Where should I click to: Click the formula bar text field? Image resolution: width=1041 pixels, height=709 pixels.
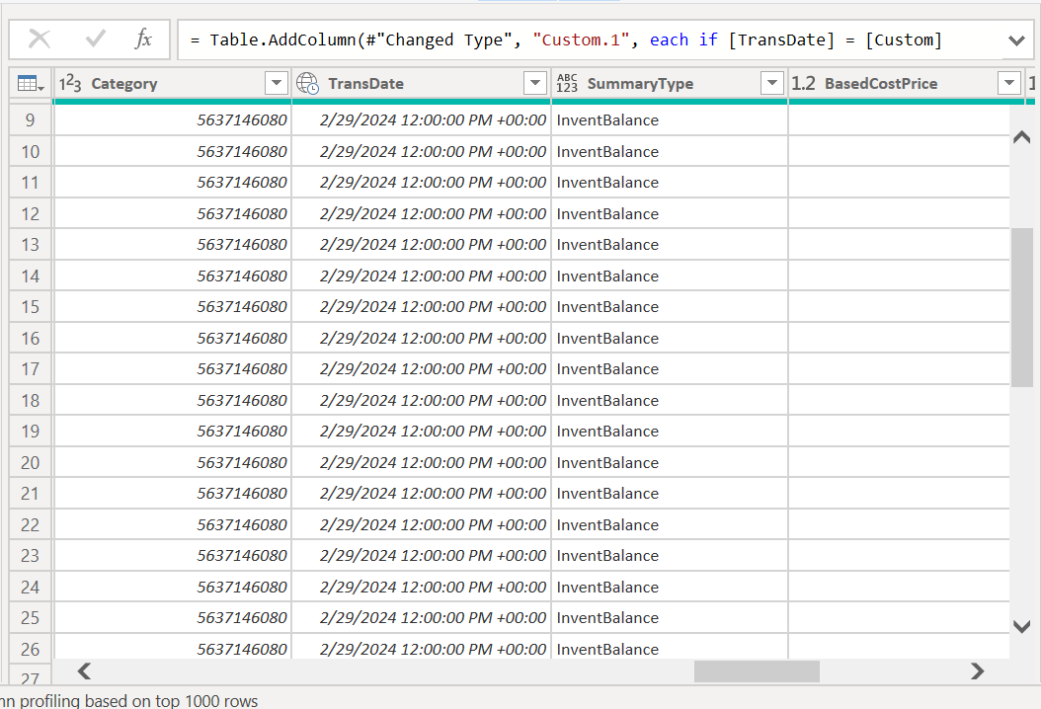click(x=591, y=39)
